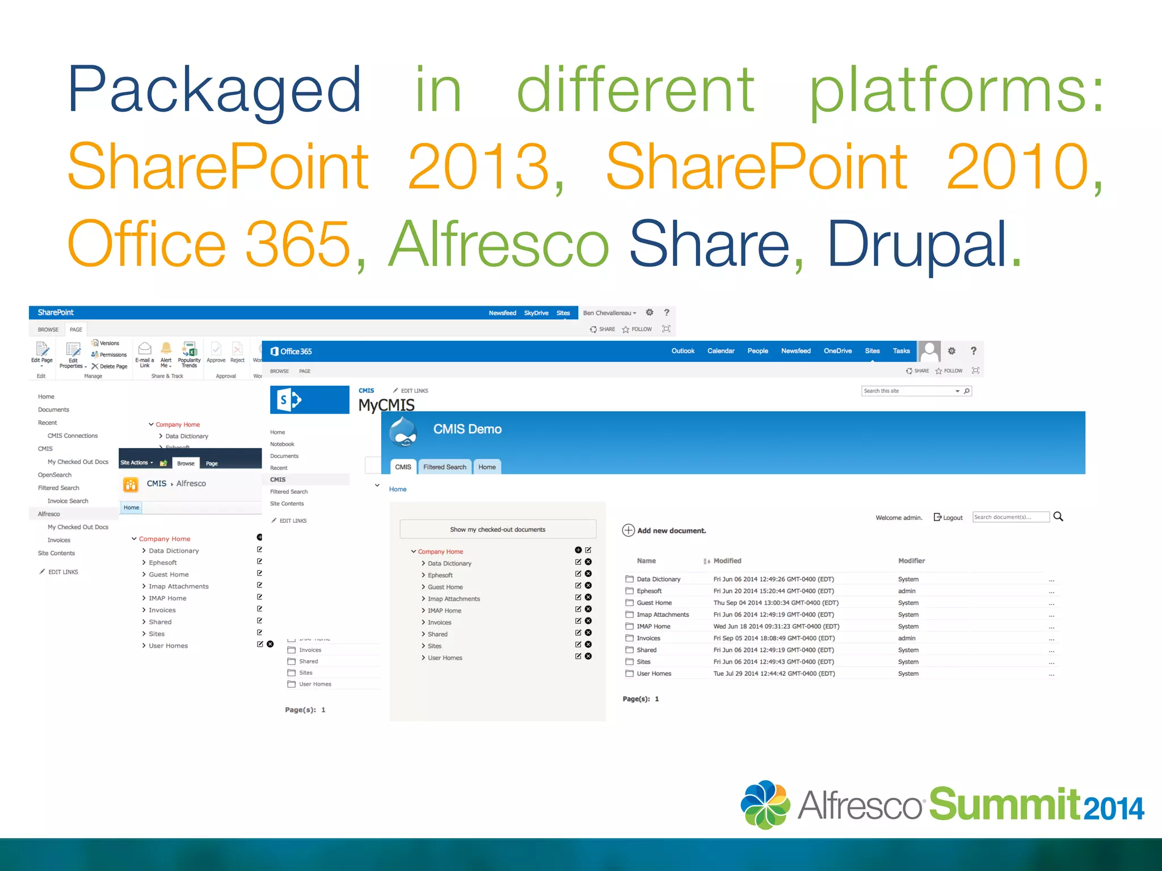Click the SharePoint site logo tile
1162x871 pixels.
310,400
